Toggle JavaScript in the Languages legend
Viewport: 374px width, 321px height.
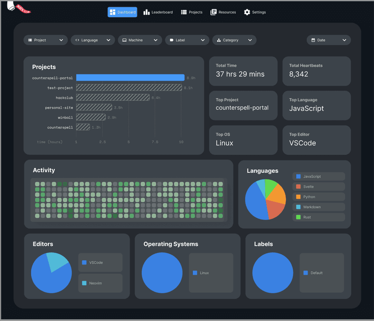pos(318,177)
